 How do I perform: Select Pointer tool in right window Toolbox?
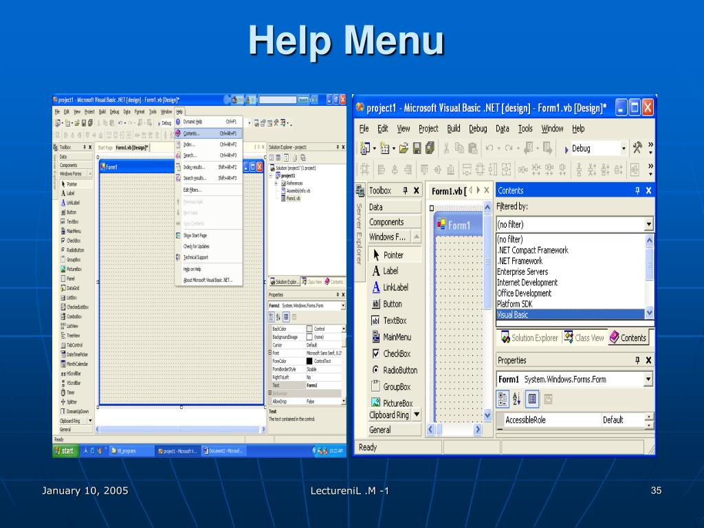(x=395, y=255)
